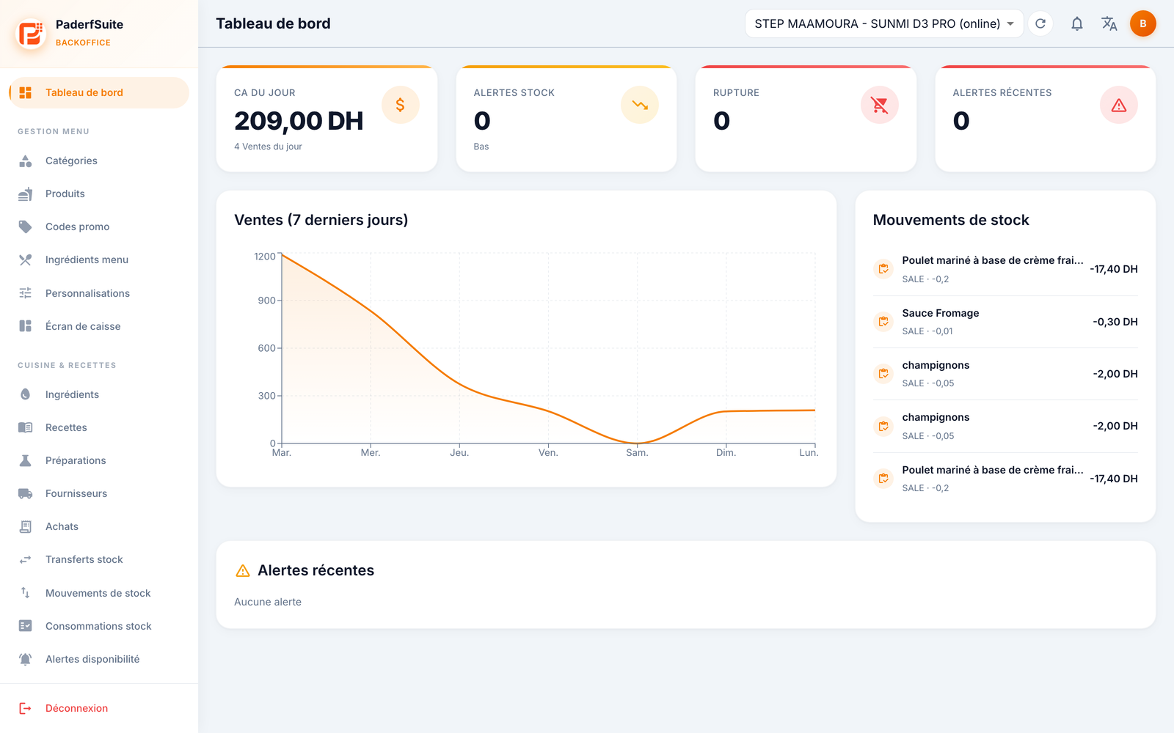This screenshot has height=733, width=1174.
Task: Click the Sam. point on sales chart
Action: [637, 443]
